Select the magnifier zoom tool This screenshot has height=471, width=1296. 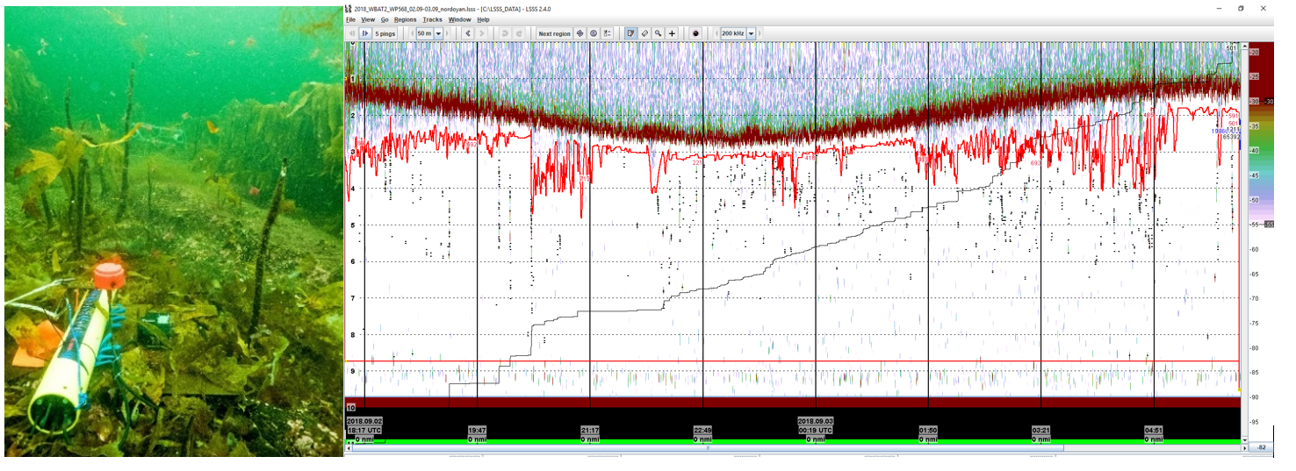[658, 33]
